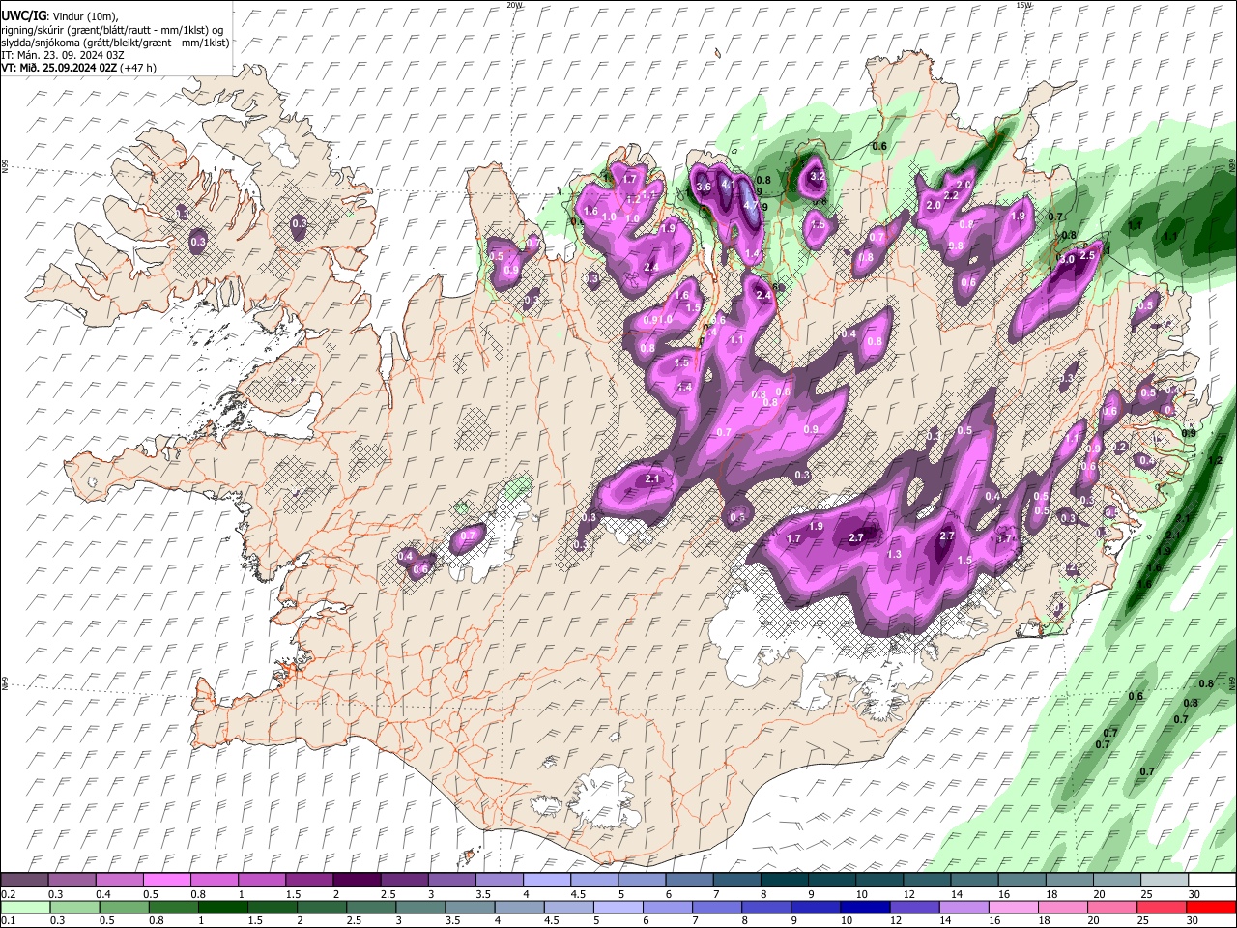Pick lower legend pure red swatch at 30
The height and width of the screenshot is (928, 1237).
[1212, 907]
